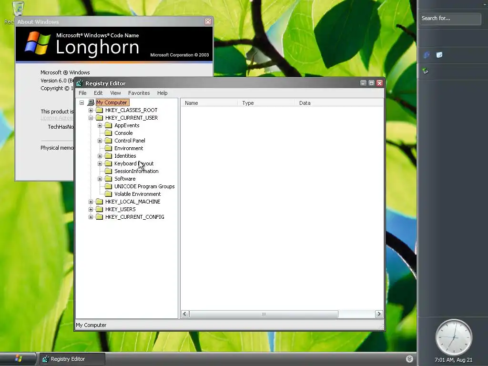Screen dimensions: 488x366
Task: Select the UNICODE Program Groups key label
Action: coord(144,186)
